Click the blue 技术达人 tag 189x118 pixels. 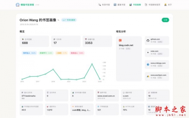29,53
